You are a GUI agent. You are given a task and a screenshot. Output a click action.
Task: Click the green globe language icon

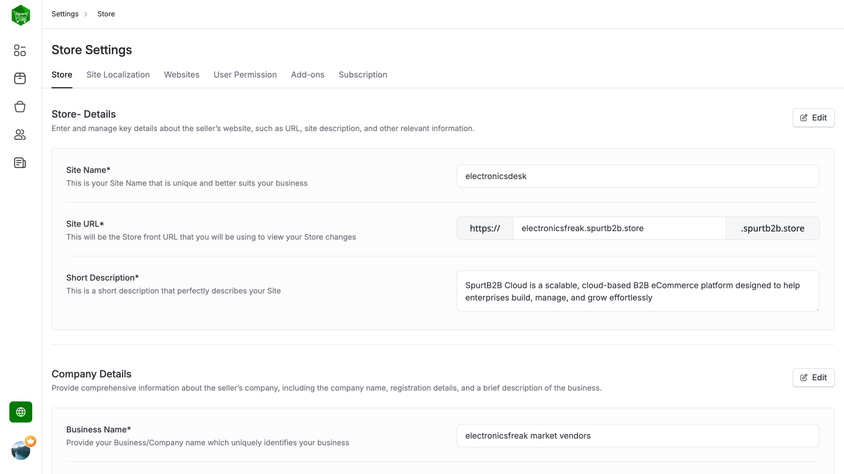21,412
